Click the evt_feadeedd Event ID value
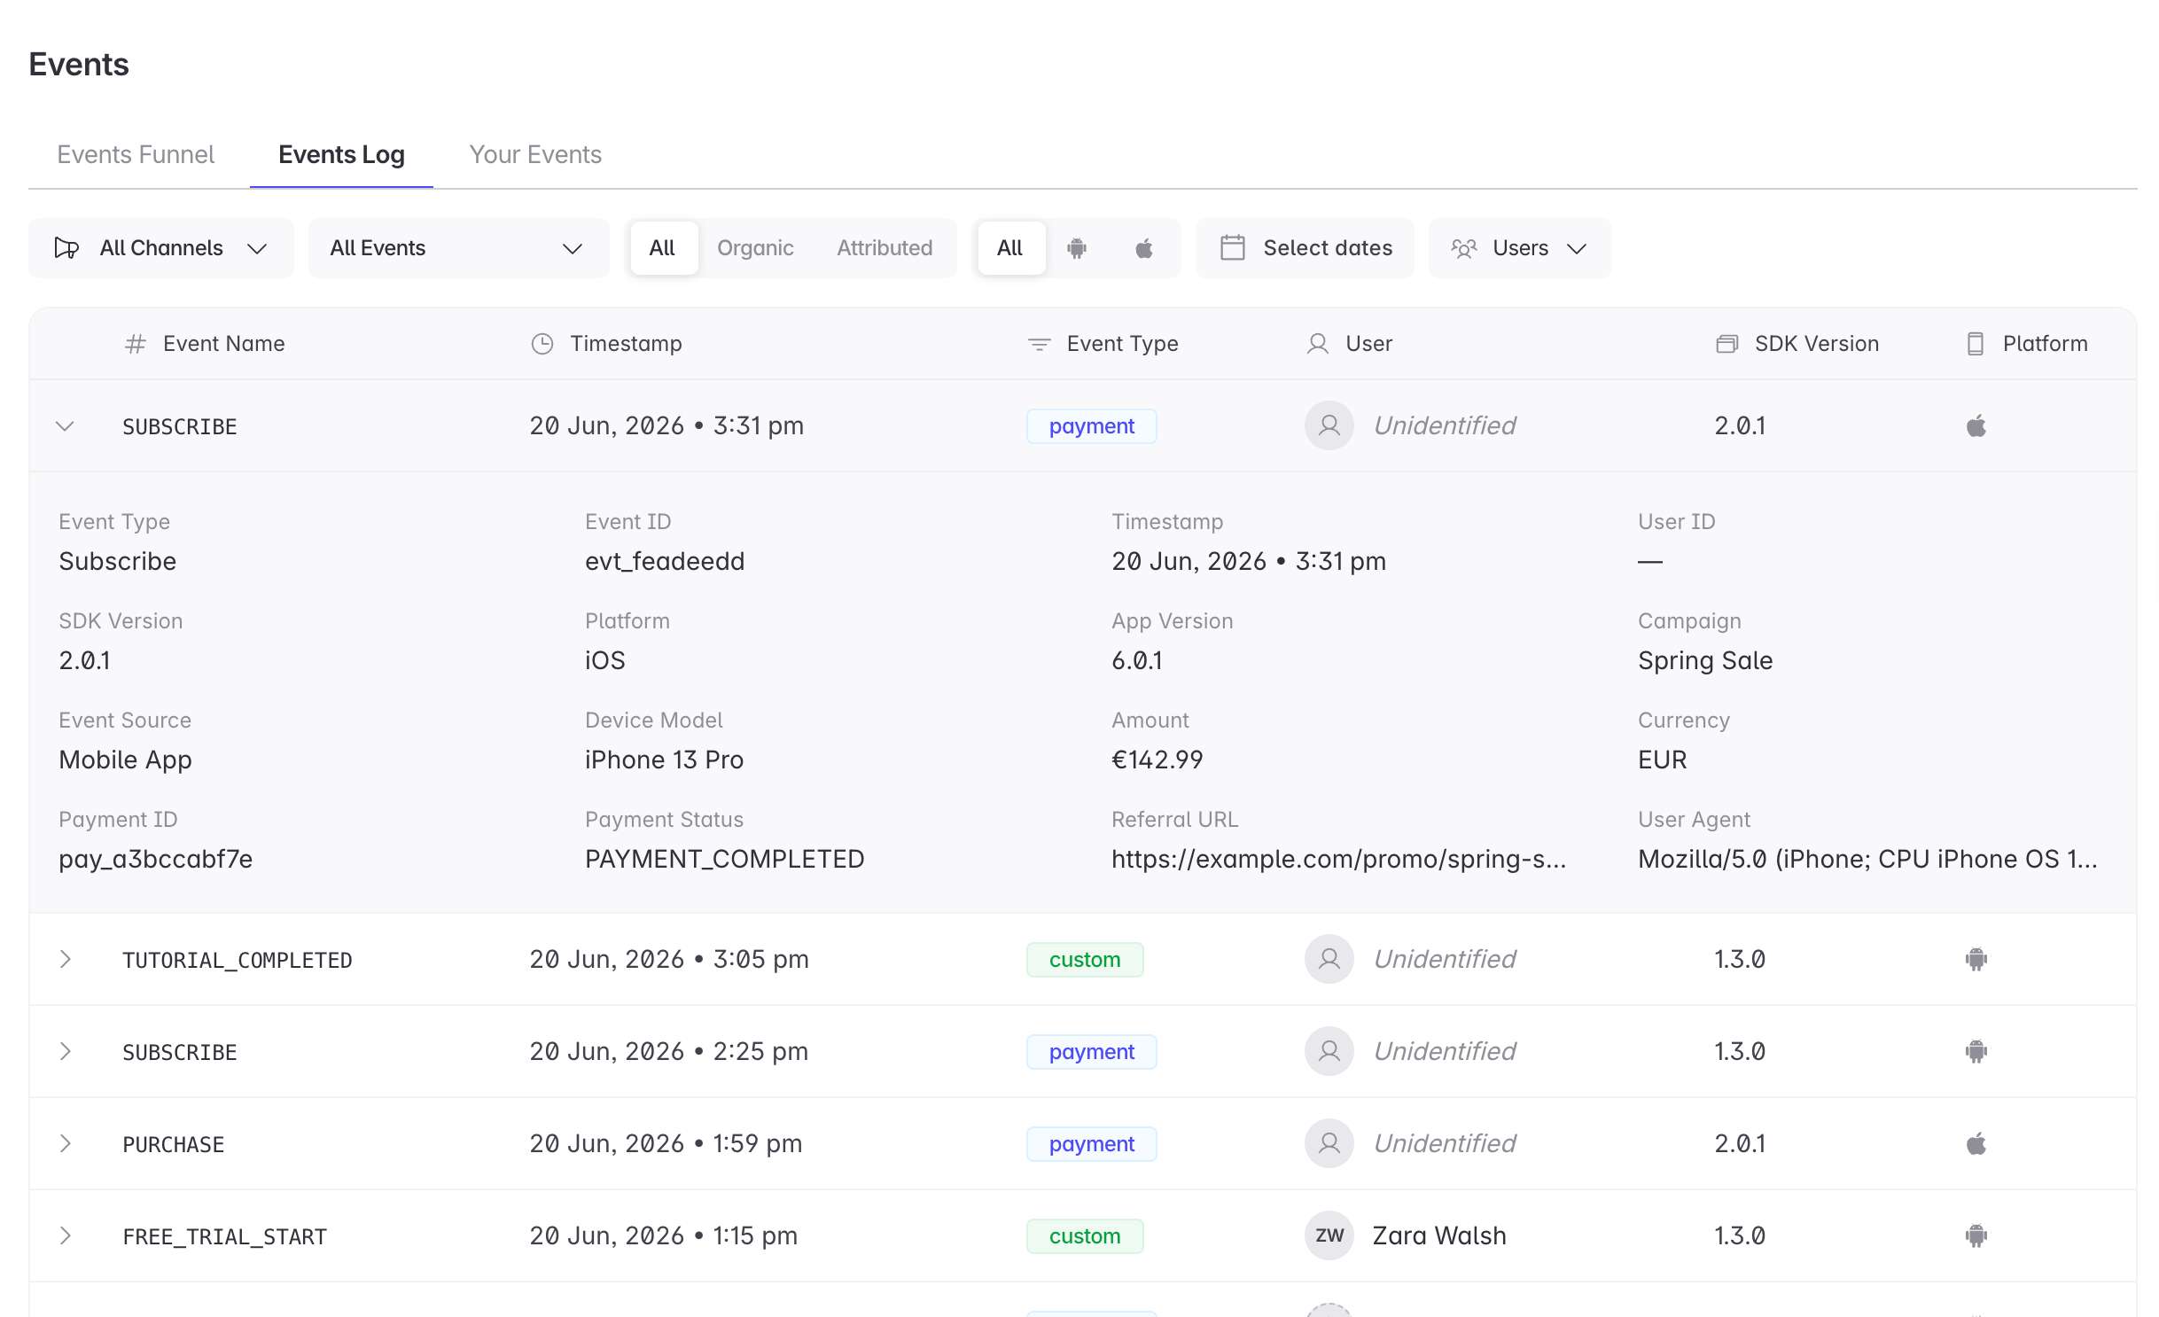 [665, 562]
